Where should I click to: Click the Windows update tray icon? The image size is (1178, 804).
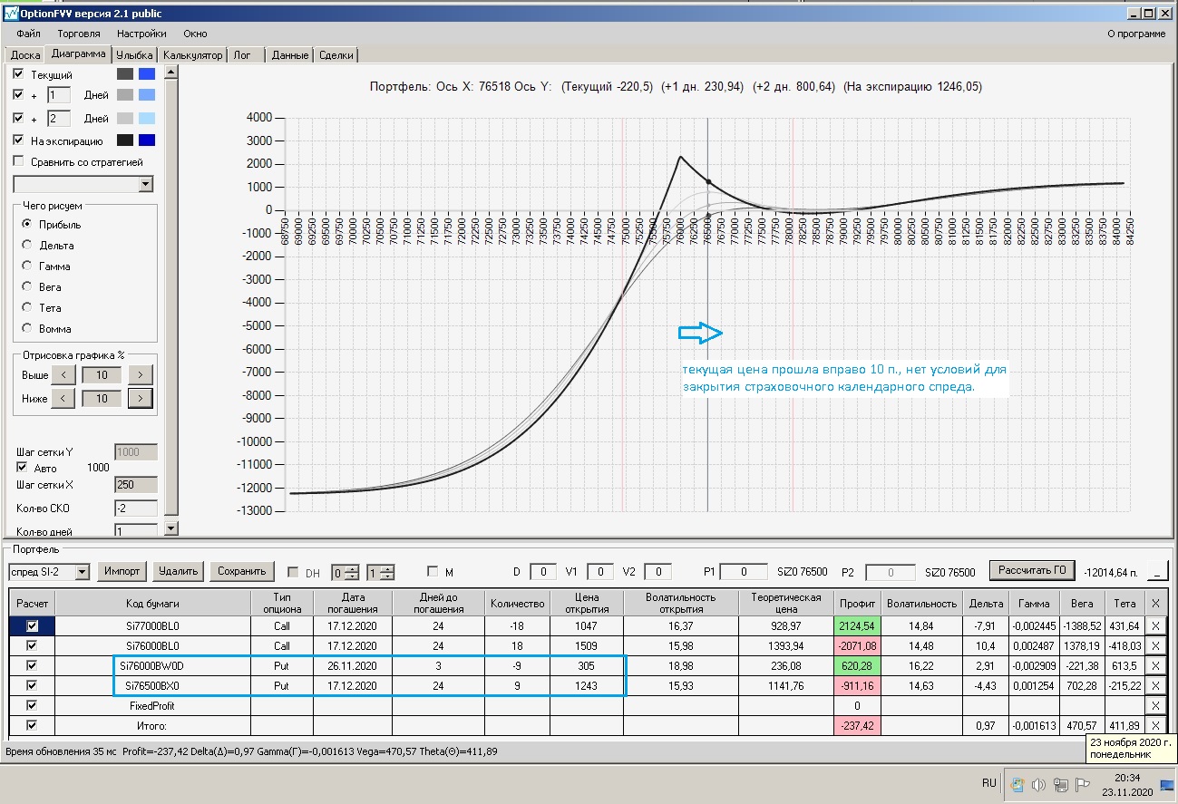coord(1017,785)
